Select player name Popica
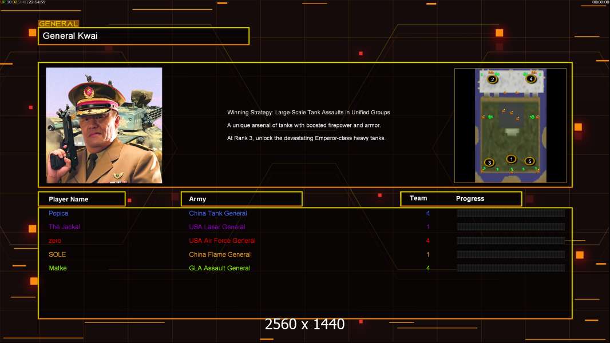The image size is (610, 343). click(58, 213)
